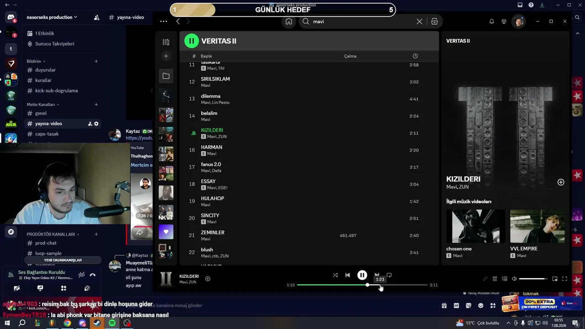Enter Spotify full screen mode

564,279
